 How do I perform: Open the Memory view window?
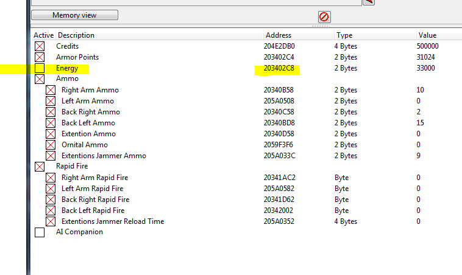point(74,15)
